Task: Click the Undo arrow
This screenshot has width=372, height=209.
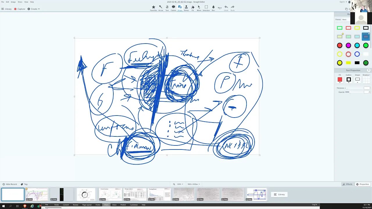Action: [x=226, y=8]
